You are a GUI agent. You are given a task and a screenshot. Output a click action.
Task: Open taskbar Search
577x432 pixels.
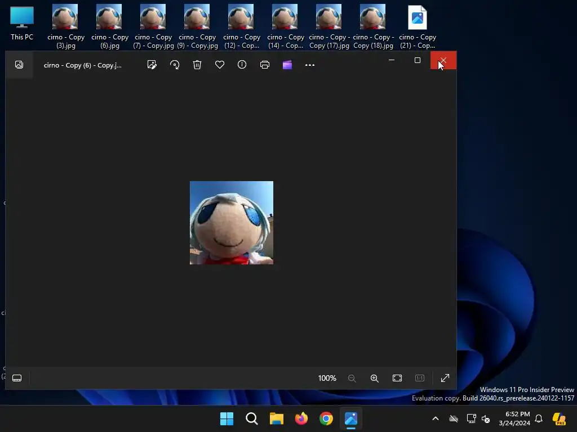[x=252, y=418]
